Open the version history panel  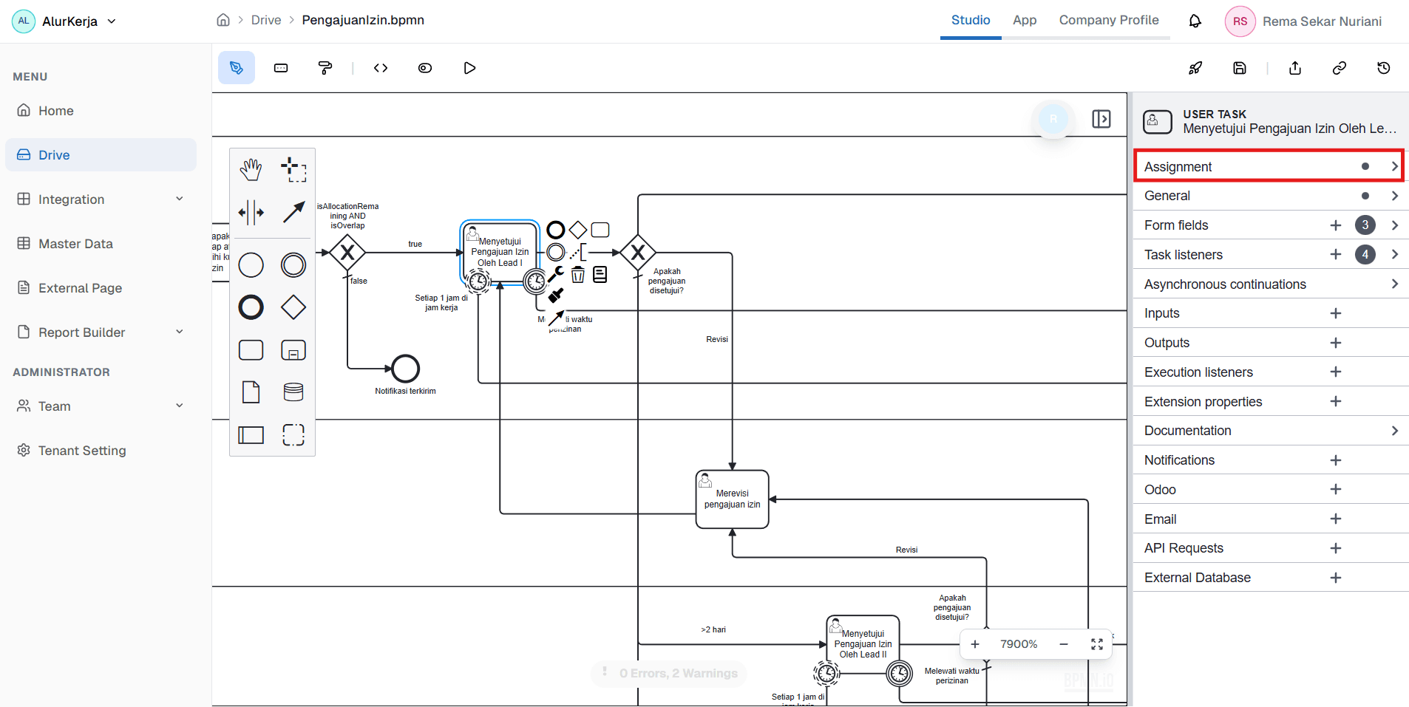[x=1384, y=67]
